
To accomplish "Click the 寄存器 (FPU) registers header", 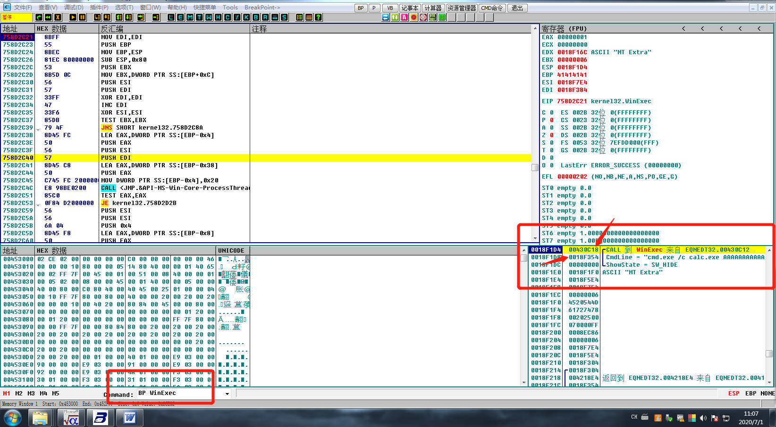I will tap(564, 29).
